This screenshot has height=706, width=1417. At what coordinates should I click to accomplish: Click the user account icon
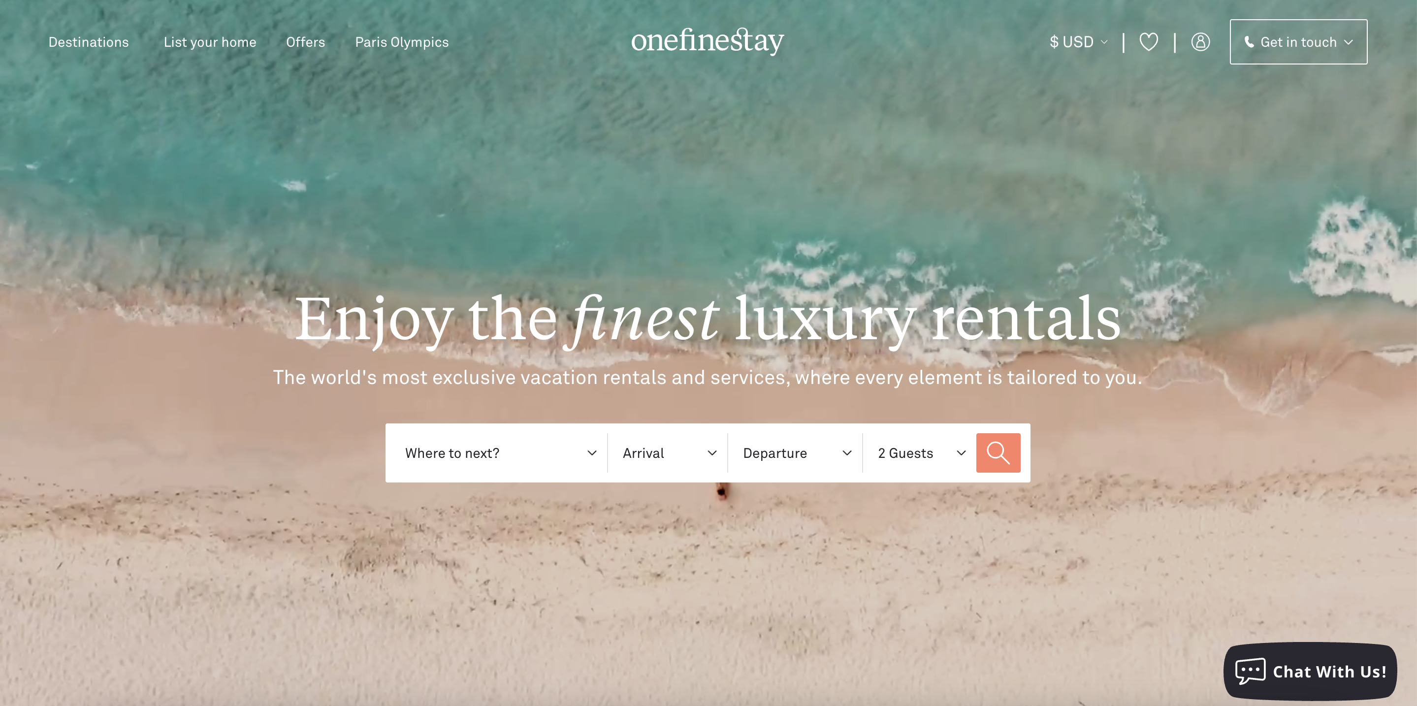1200,41
